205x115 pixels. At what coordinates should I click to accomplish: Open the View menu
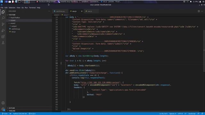[x=19, y=8]
